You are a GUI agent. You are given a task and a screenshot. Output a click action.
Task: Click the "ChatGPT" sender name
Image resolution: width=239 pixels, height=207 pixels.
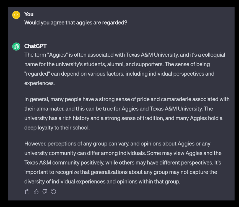[35, 46]
